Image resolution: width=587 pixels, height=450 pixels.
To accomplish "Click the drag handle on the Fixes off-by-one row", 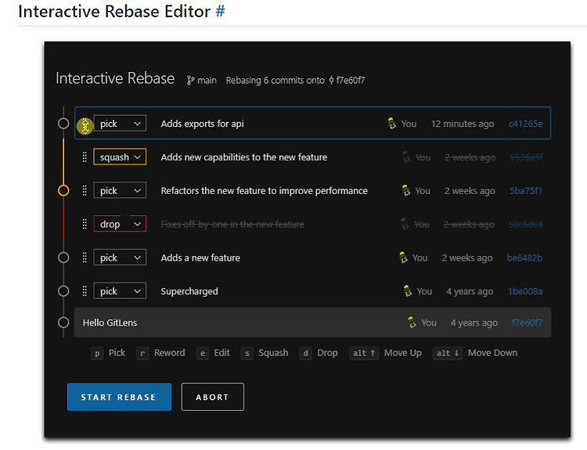I will coord(85,225).
